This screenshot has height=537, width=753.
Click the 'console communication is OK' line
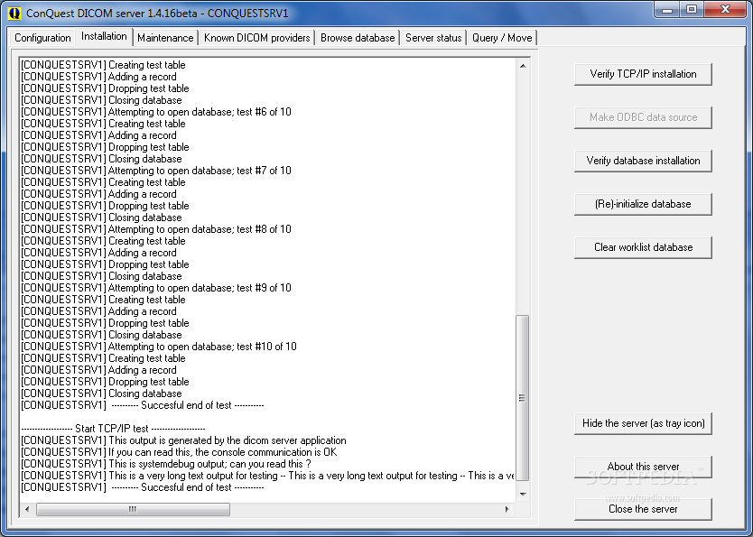click(179, 452)
